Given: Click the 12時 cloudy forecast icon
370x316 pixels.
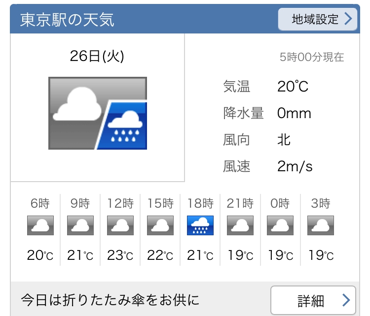Looking at the screenshot, I should point(120,225).
